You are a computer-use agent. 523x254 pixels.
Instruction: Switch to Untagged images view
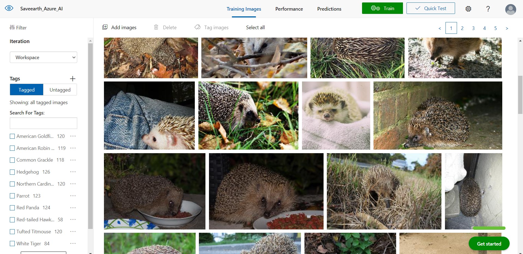point(60,90)
